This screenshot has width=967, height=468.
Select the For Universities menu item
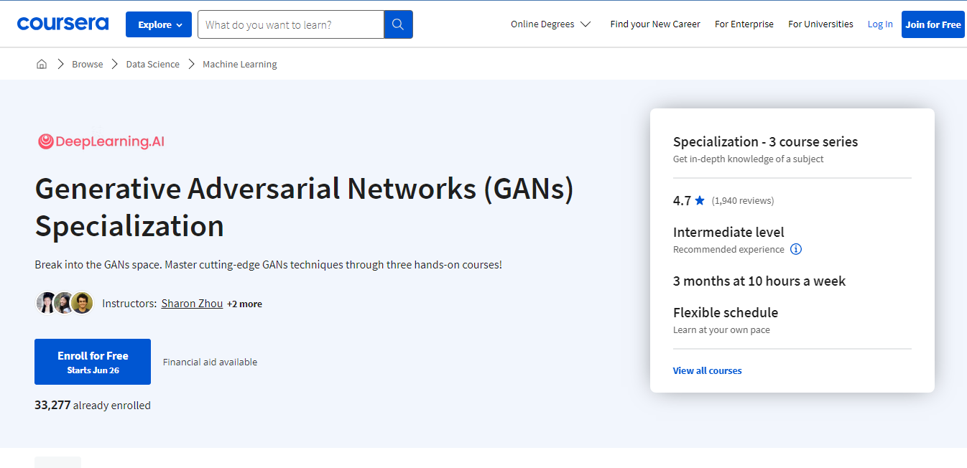tap(820, 24)
